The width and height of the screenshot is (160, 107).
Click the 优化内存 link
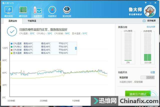tap(151, 27)
